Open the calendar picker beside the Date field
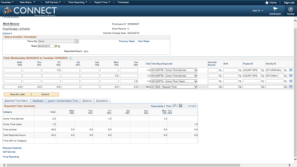297x167 pixels. [x=56, y=46]
